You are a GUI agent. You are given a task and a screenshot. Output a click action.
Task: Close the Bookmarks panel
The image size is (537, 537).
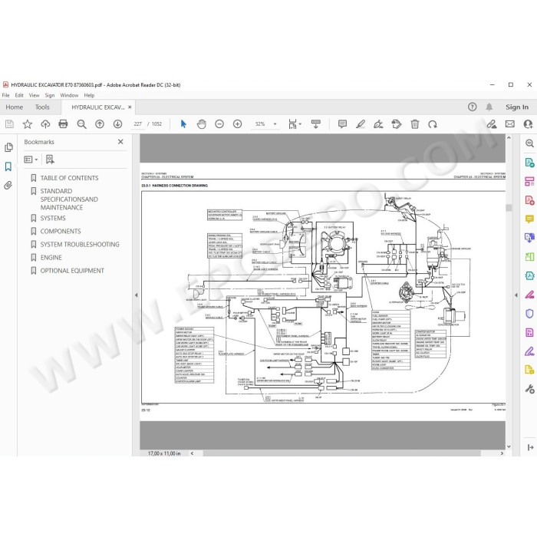click(x=120, y=142)
